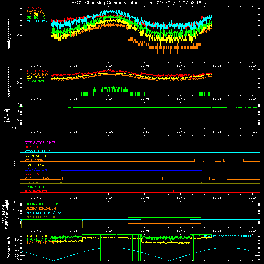Image resolution: width=264 pixels, height=264 pixels.
Task: Click the FRONTS_OFF flag label
Action: (x=35, y=187)
